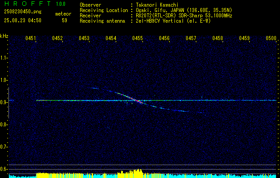Click the 0455 time marker

point(138,38)
